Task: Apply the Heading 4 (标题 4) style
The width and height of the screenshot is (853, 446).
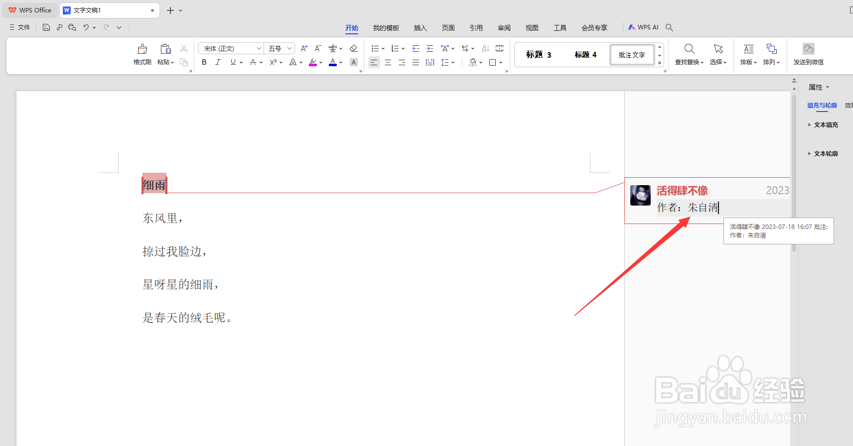Action: (x=585, y=55)
